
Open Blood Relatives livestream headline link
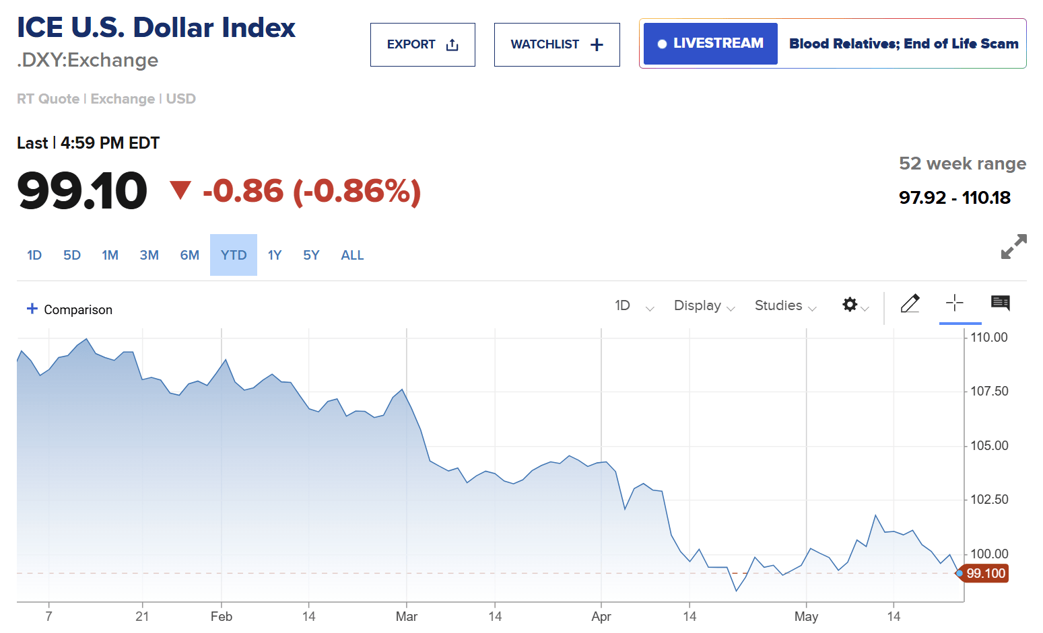pos(903,44)
